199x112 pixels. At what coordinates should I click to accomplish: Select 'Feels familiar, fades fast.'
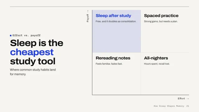pos(109,64)
